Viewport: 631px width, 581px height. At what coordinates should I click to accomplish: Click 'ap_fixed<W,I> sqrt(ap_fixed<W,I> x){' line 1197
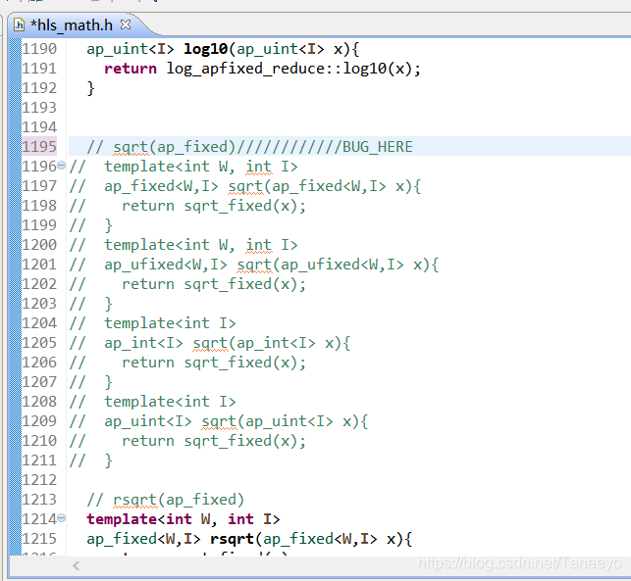[262, 186]
